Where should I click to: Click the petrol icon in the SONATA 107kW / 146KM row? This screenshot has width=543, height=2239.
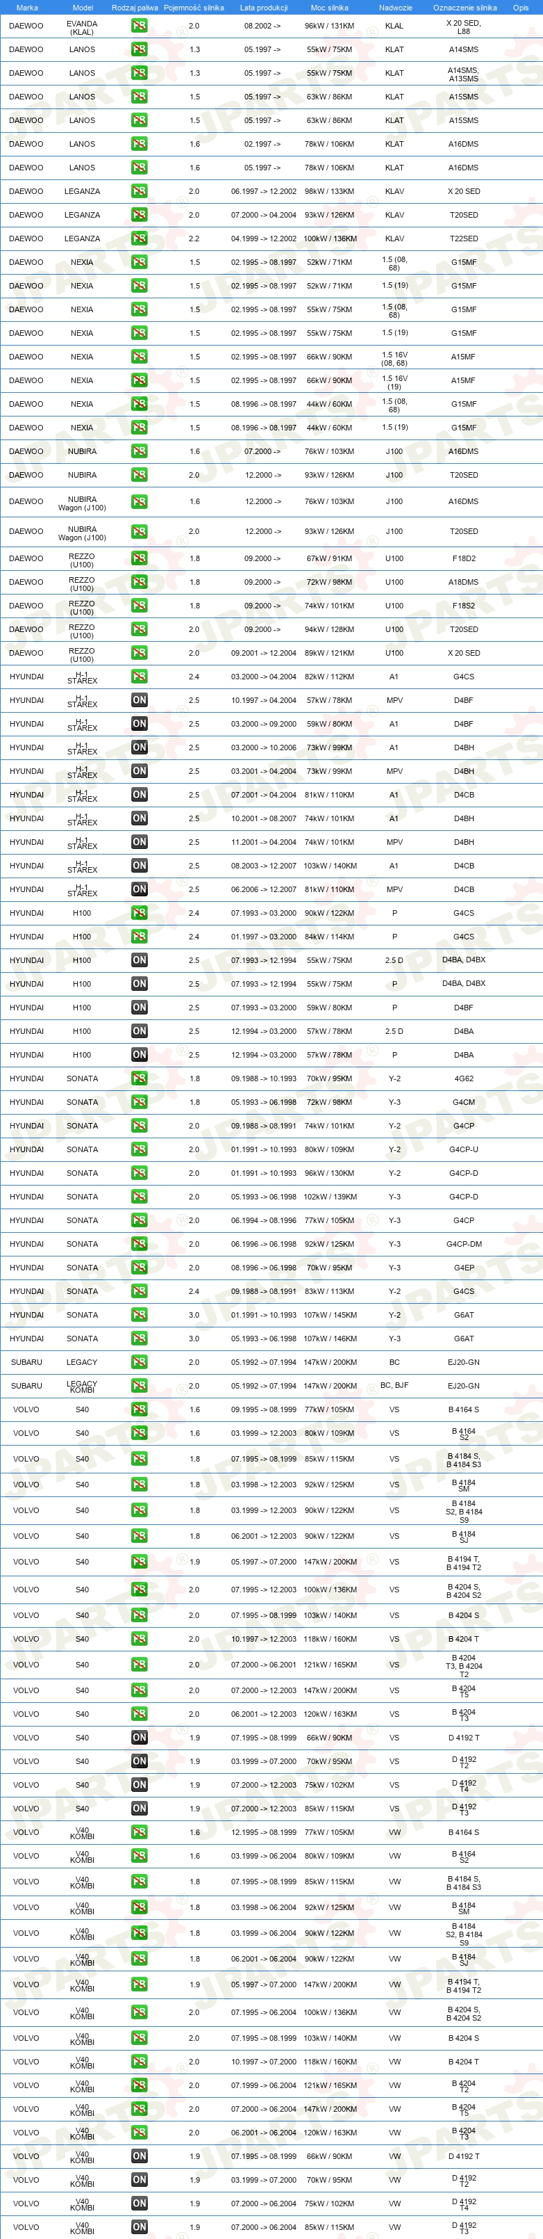tap(139, 1339)
